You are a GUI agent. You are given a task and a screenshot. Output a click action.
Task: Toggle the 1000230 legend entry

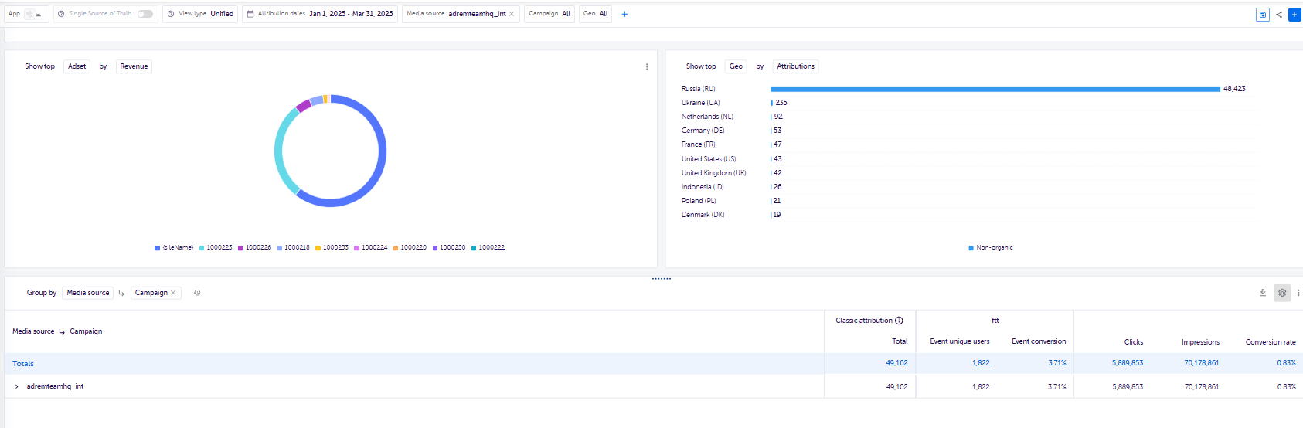coord(449,248)
